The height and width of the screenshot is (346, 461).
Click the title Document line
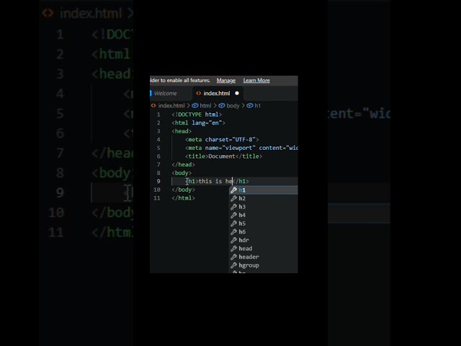pos(223,156)
